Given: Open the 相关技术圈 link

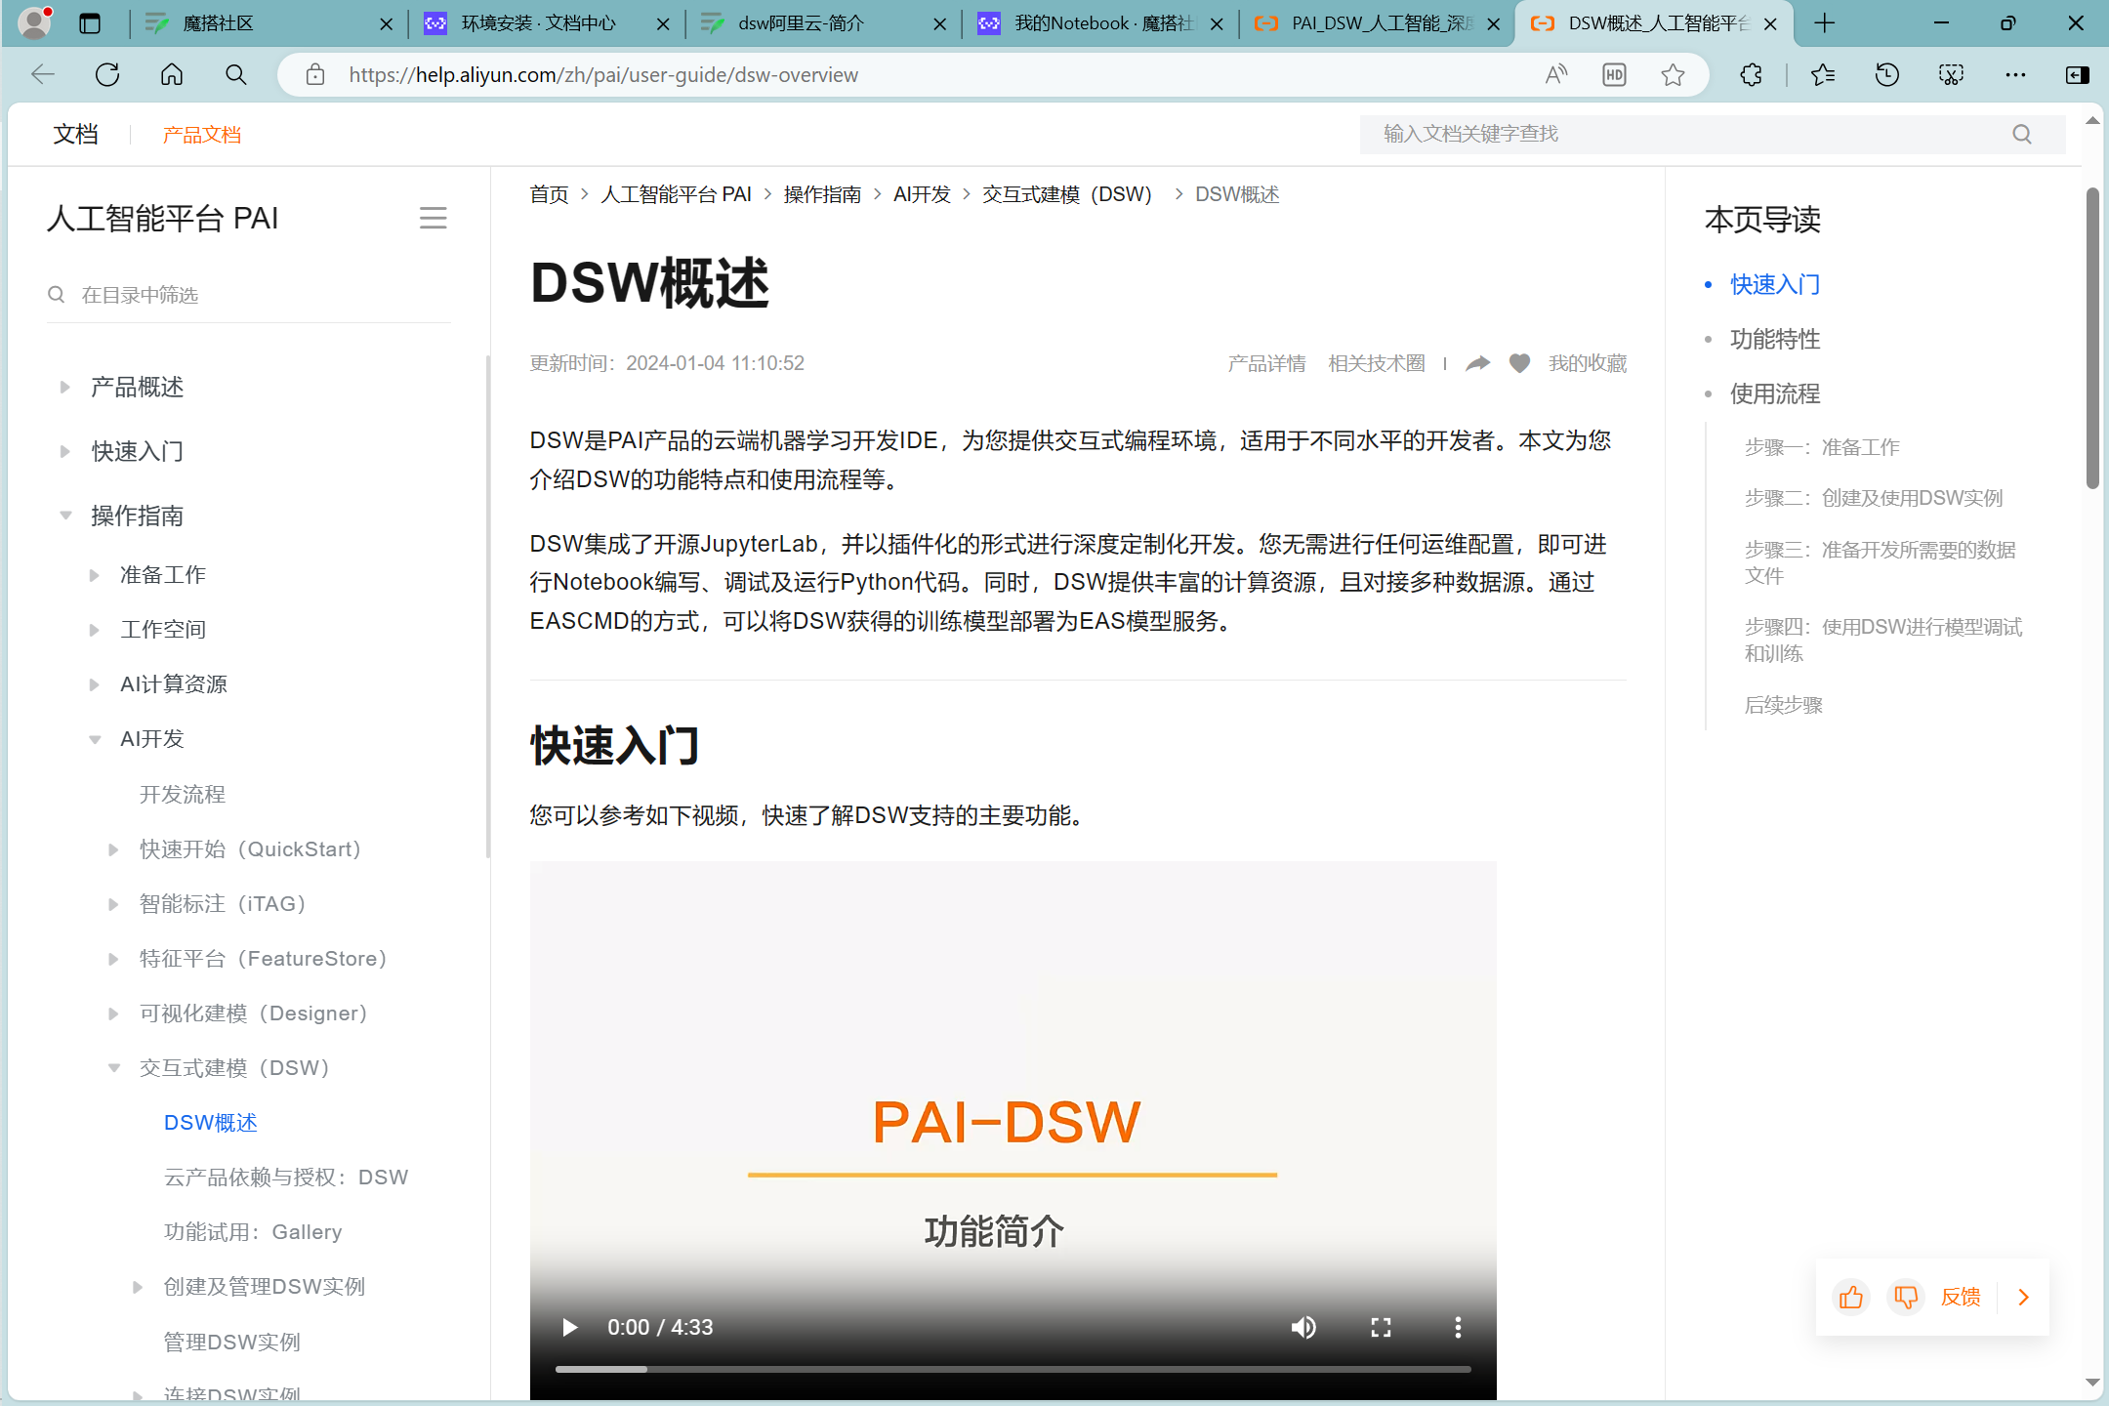Looking at the screenshot, I should coord(1377,363).
